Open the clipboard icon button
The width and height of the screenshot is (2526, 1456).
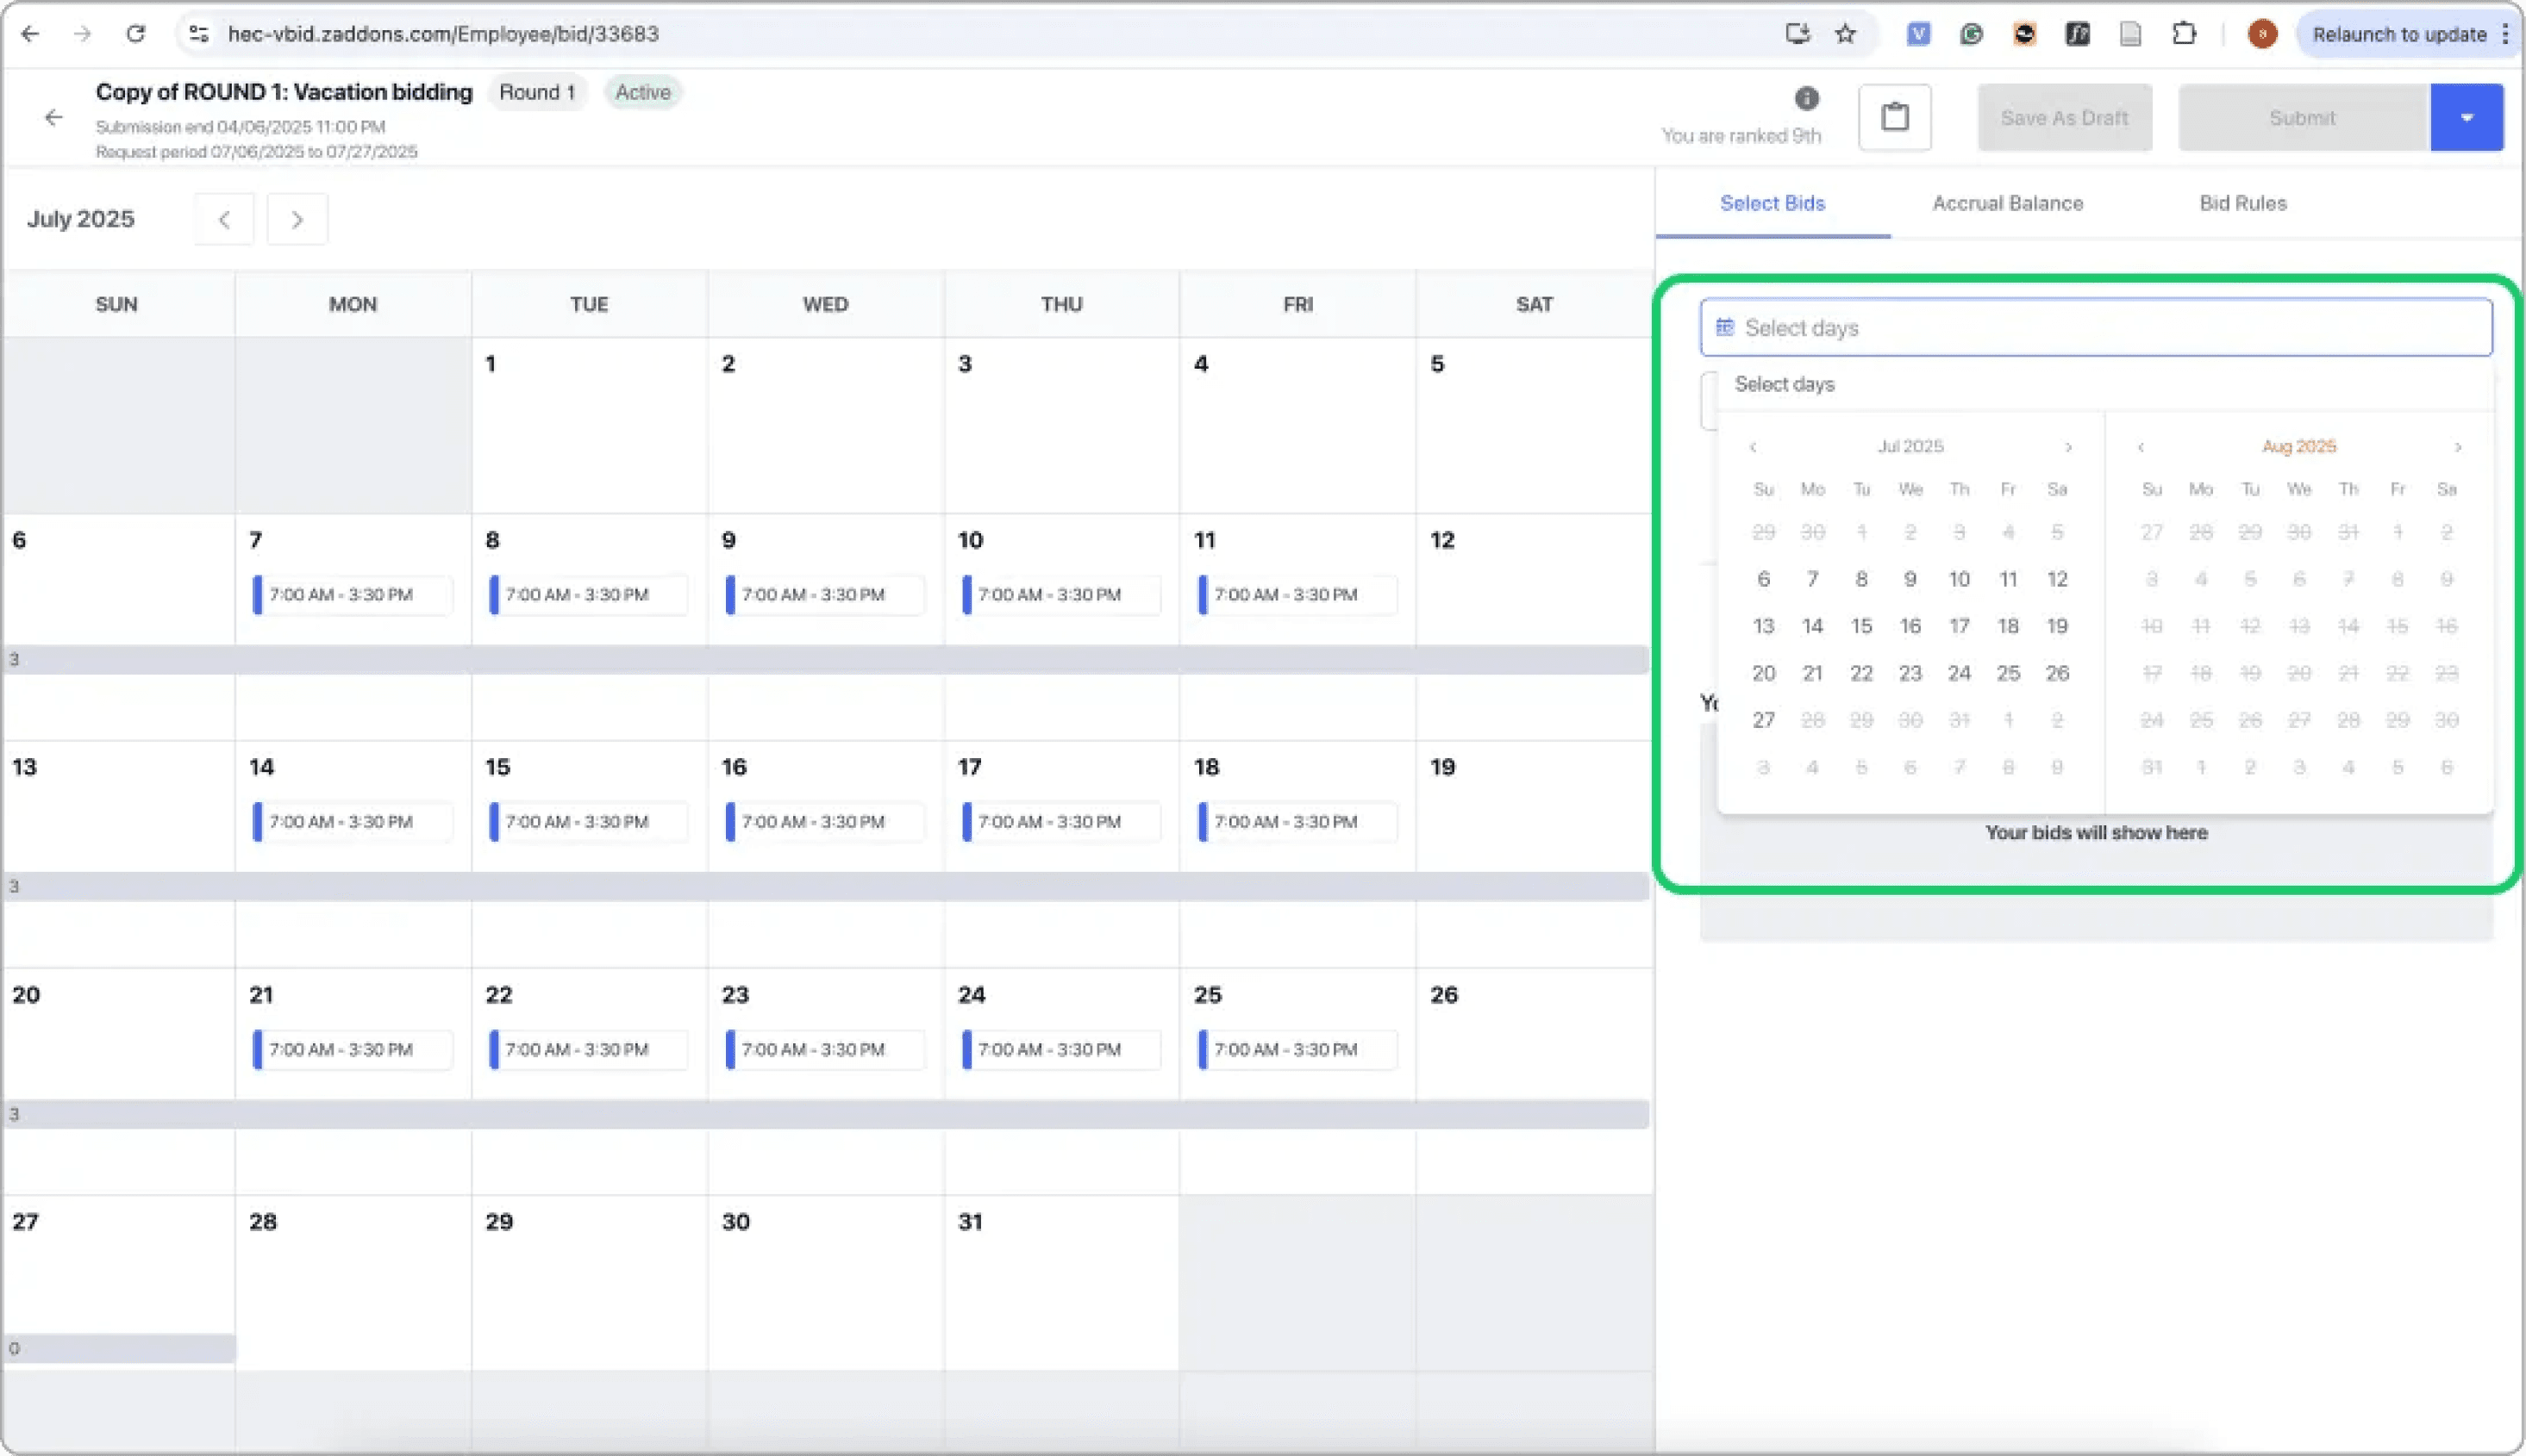(1894, 118)
